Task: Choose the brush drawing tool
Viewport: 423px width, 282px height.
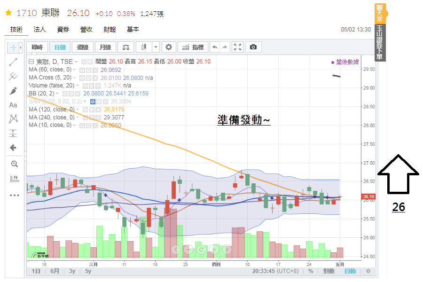Action: 13,91
